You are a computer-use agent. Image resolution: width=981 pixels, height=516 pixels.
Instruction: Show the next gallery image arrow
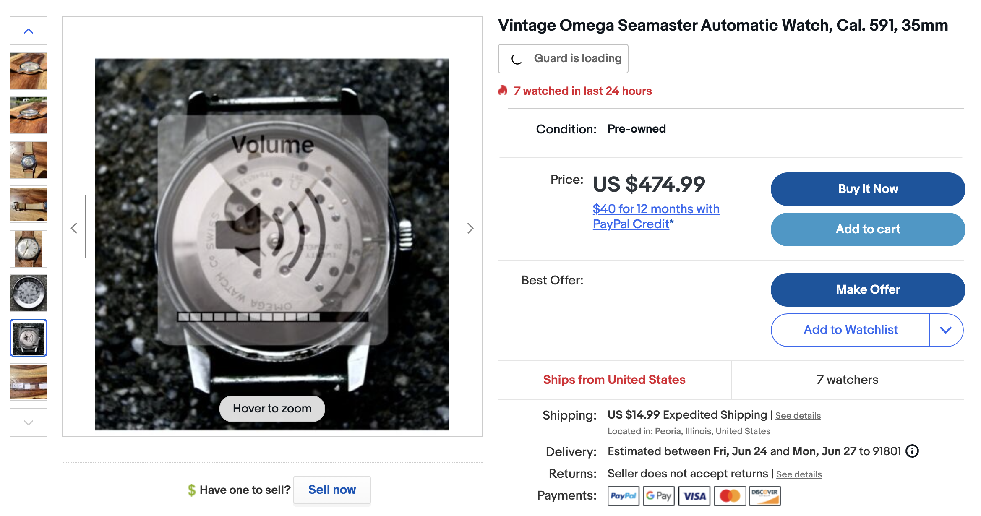[x=470, y=227]
